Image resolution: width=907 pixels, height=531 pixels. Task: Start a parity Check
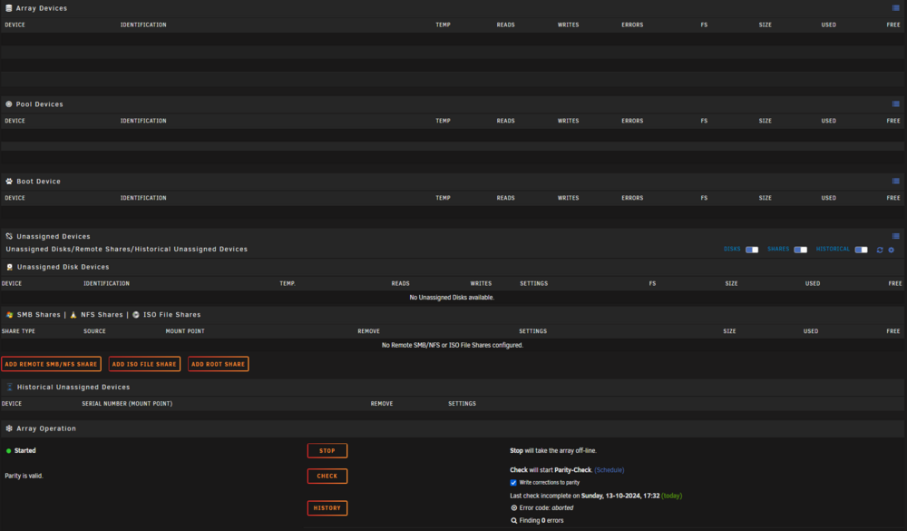[327, 476]
